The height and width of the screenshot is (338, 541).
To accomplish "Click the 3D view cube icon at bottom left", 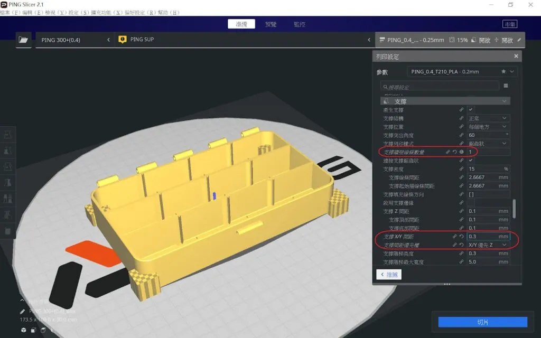I will (23, 330).
